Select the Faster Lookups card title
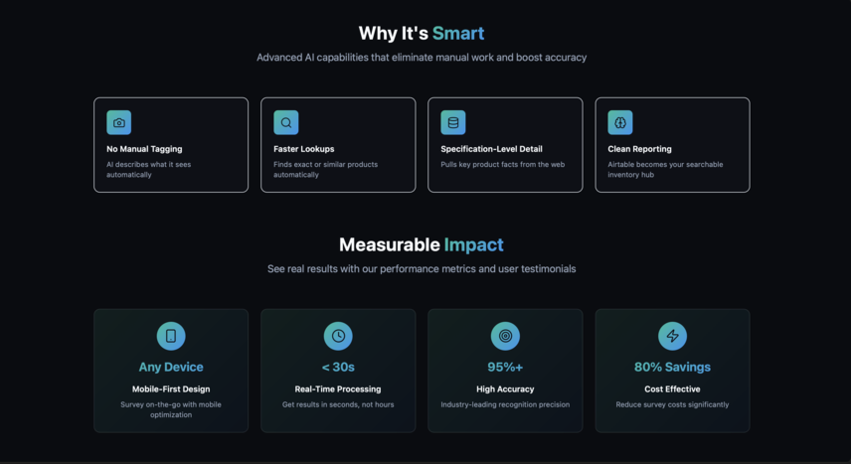 (x=304, y=149)
